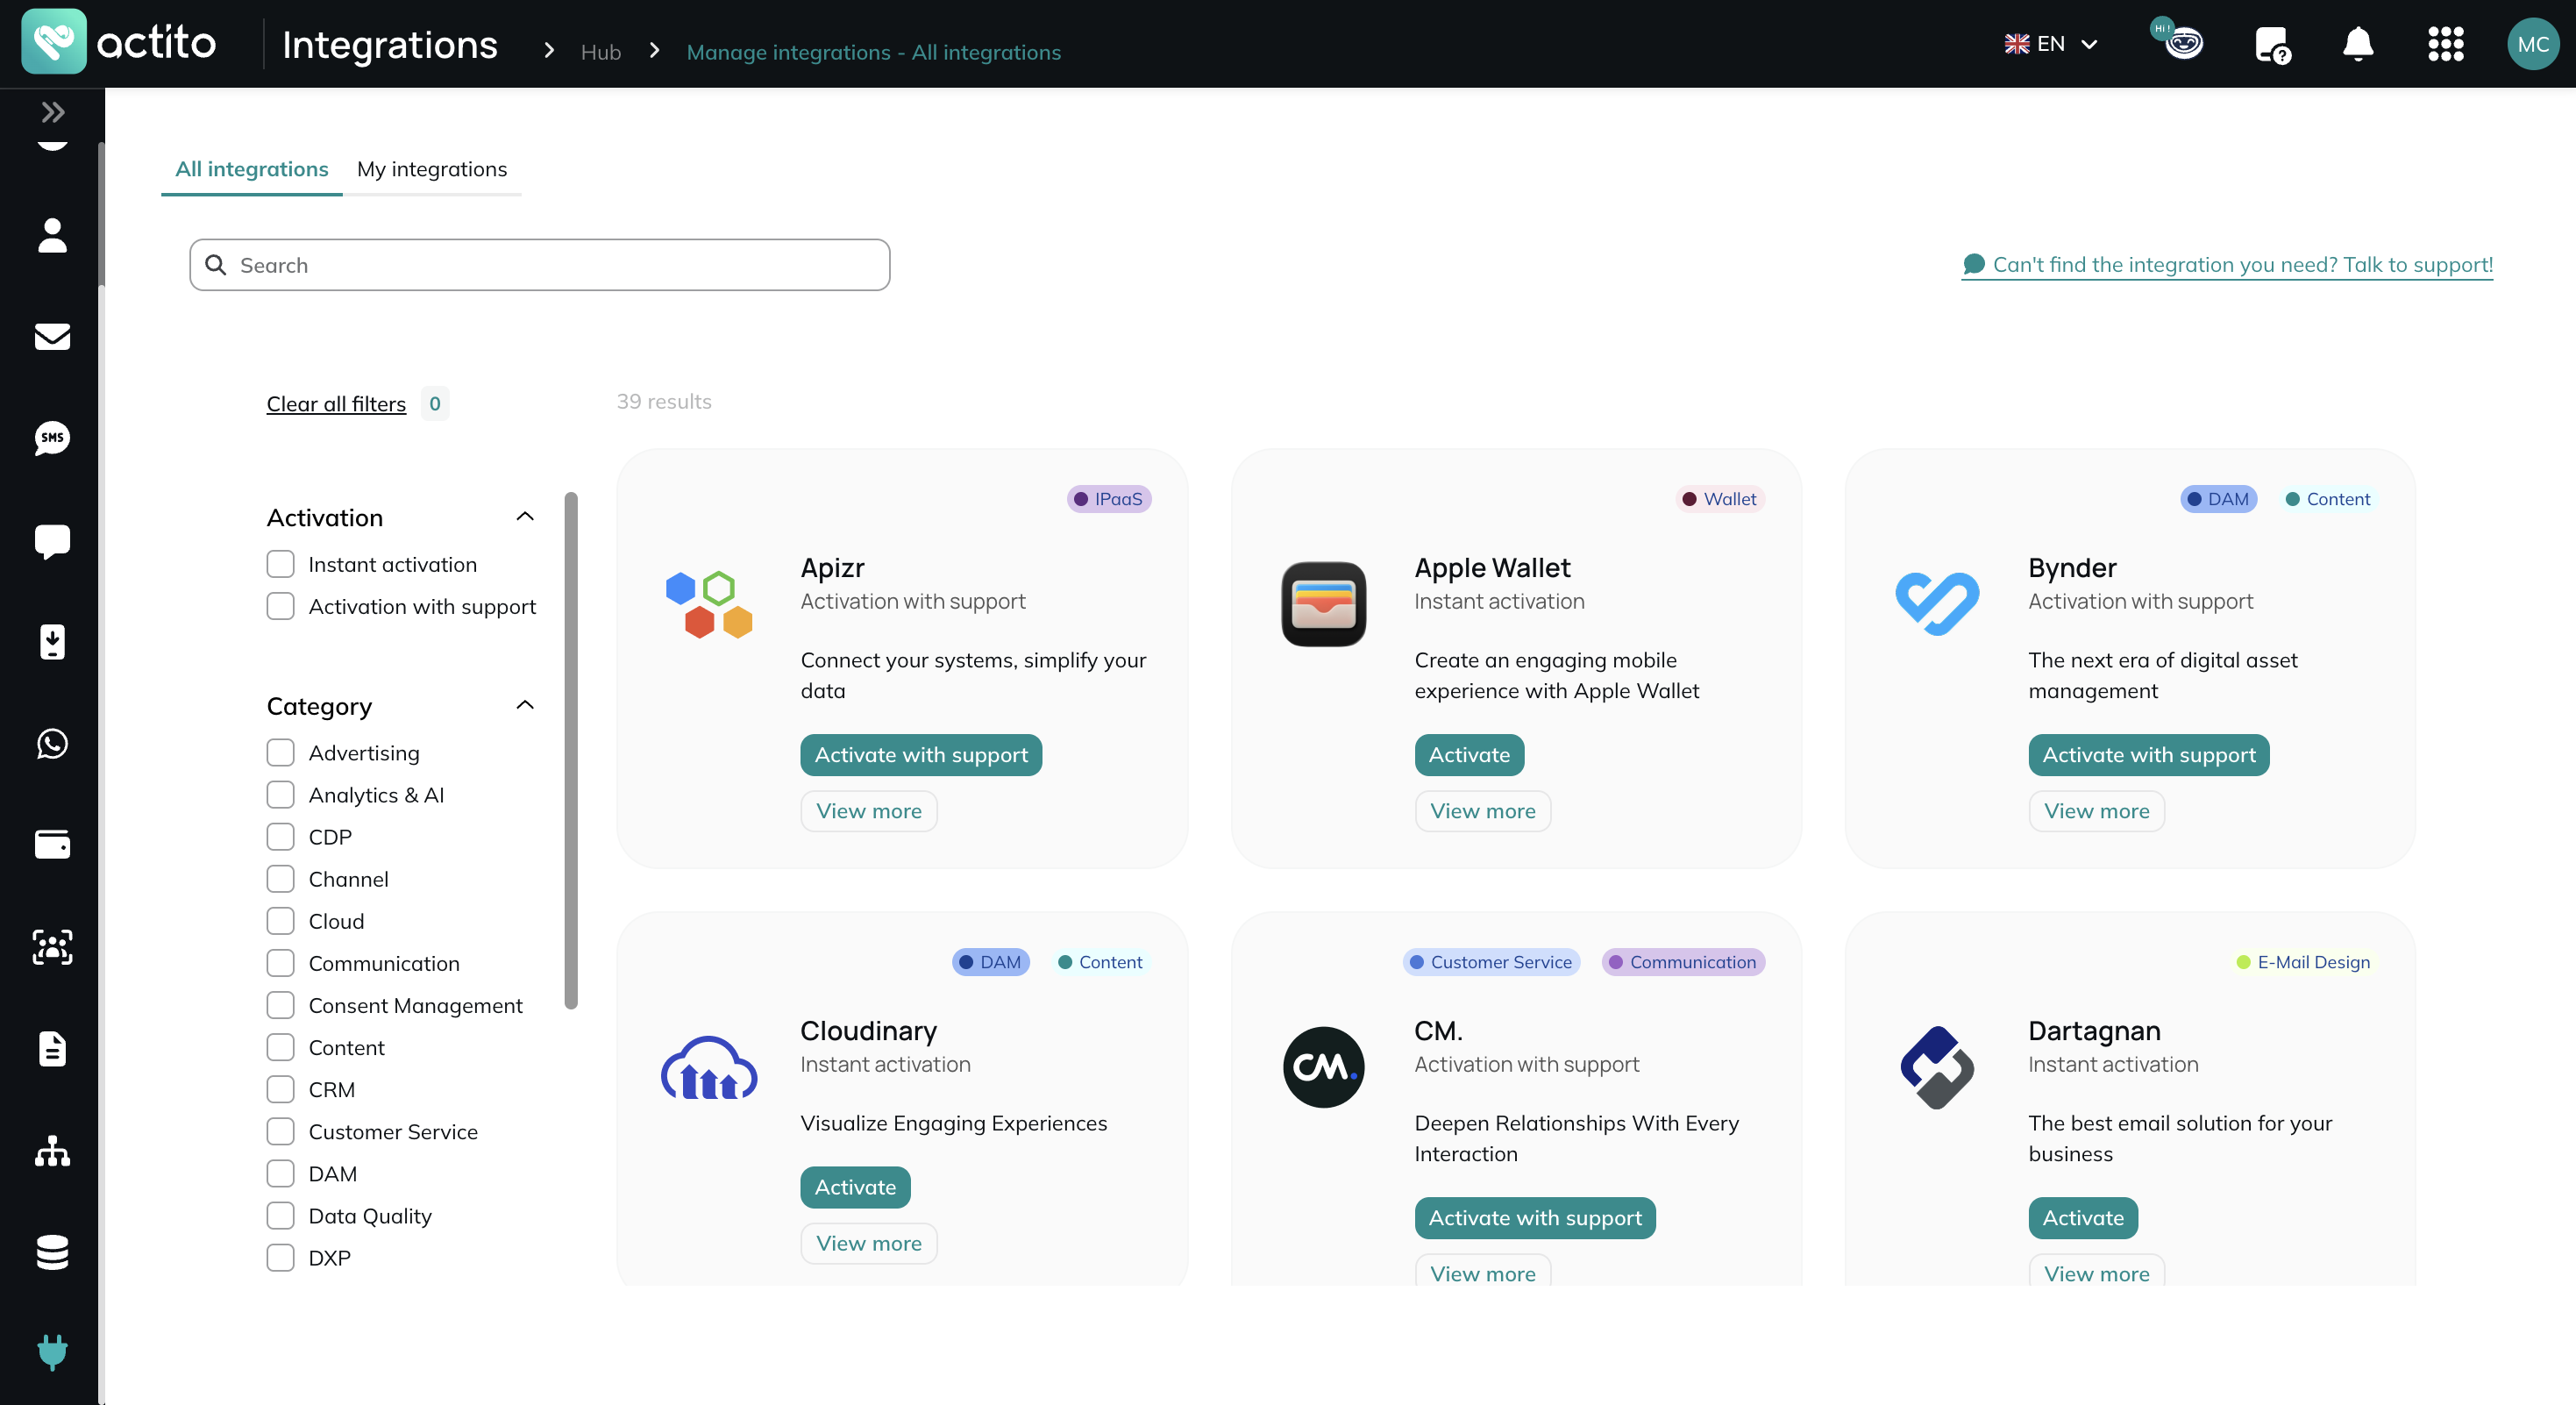Check the Data Quality category filter

(x=280, y=1215)
